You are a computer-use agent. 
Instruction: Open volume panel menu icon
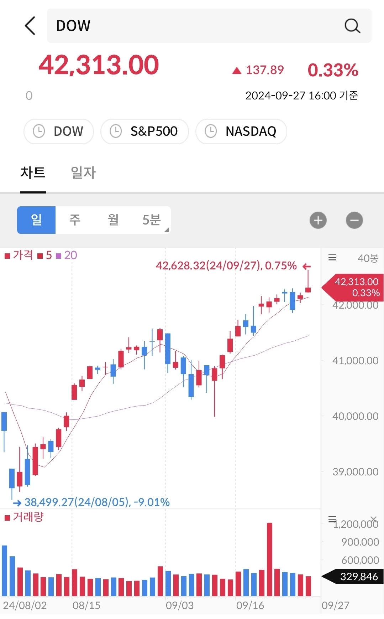(x=332, y=519)
